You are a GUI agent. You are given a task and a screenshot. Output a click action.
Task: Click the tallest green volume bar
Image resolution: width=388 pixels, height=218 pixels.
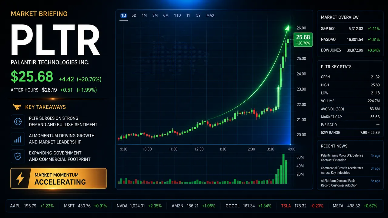(283, 169)
